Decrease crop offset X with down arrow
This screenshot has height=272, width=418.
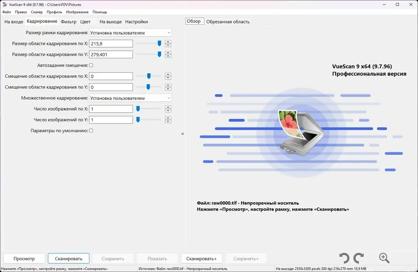click(168, 78)
